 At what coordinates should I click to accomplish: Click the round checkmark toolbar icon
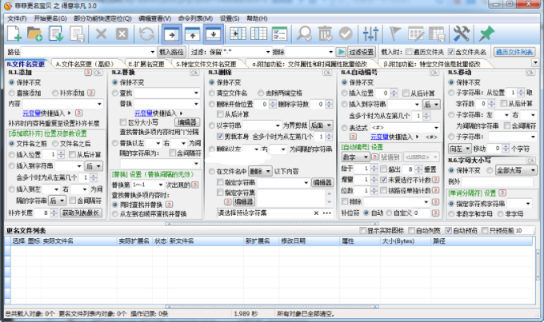pos(346,34)
